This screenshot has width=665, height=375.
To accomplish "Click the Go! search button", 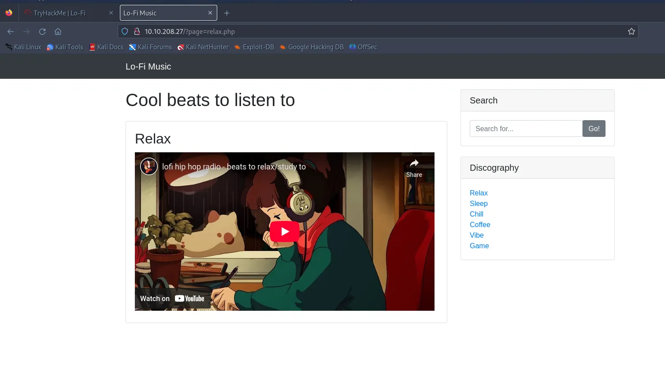I will coord(594,129).
